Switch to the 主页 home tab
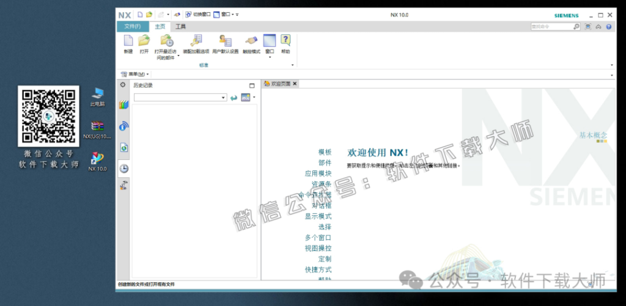626x306 pixels. pos(160,27)
